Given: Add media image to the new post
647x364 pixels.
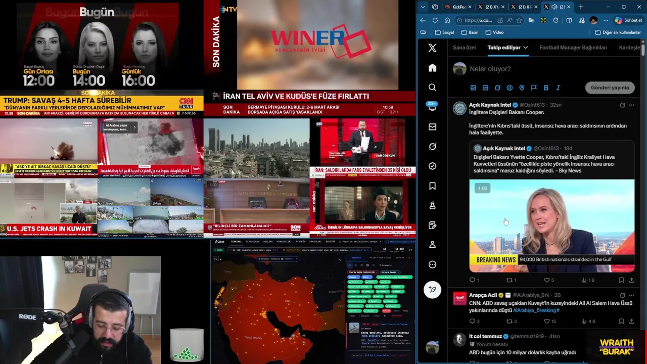Looking at the screenshot, I should pos(473,87).
